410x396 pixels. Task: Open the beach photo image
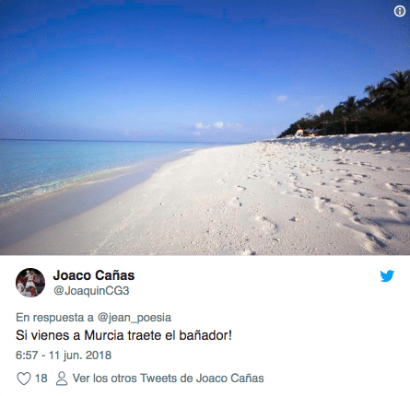click(205, 127)
